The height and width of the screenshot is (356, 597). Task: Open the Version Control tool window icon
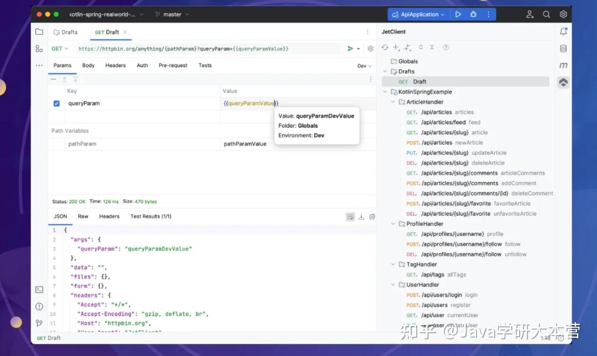tap(39, 323)
